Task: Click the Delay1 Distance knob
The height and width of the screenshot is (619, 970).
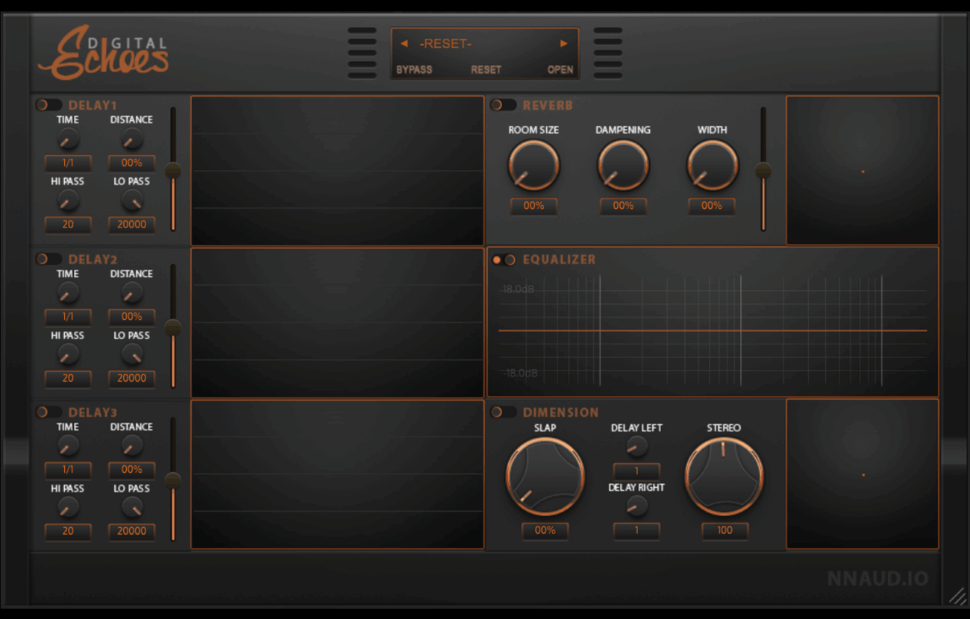Action: pyautogui.click(x=132, y=139)
